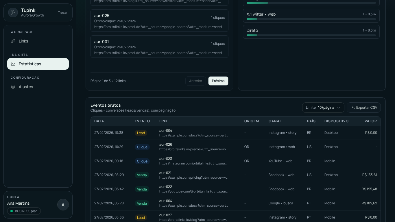
Task: Click Trocar to switch workspace
Action: [63, 12]
